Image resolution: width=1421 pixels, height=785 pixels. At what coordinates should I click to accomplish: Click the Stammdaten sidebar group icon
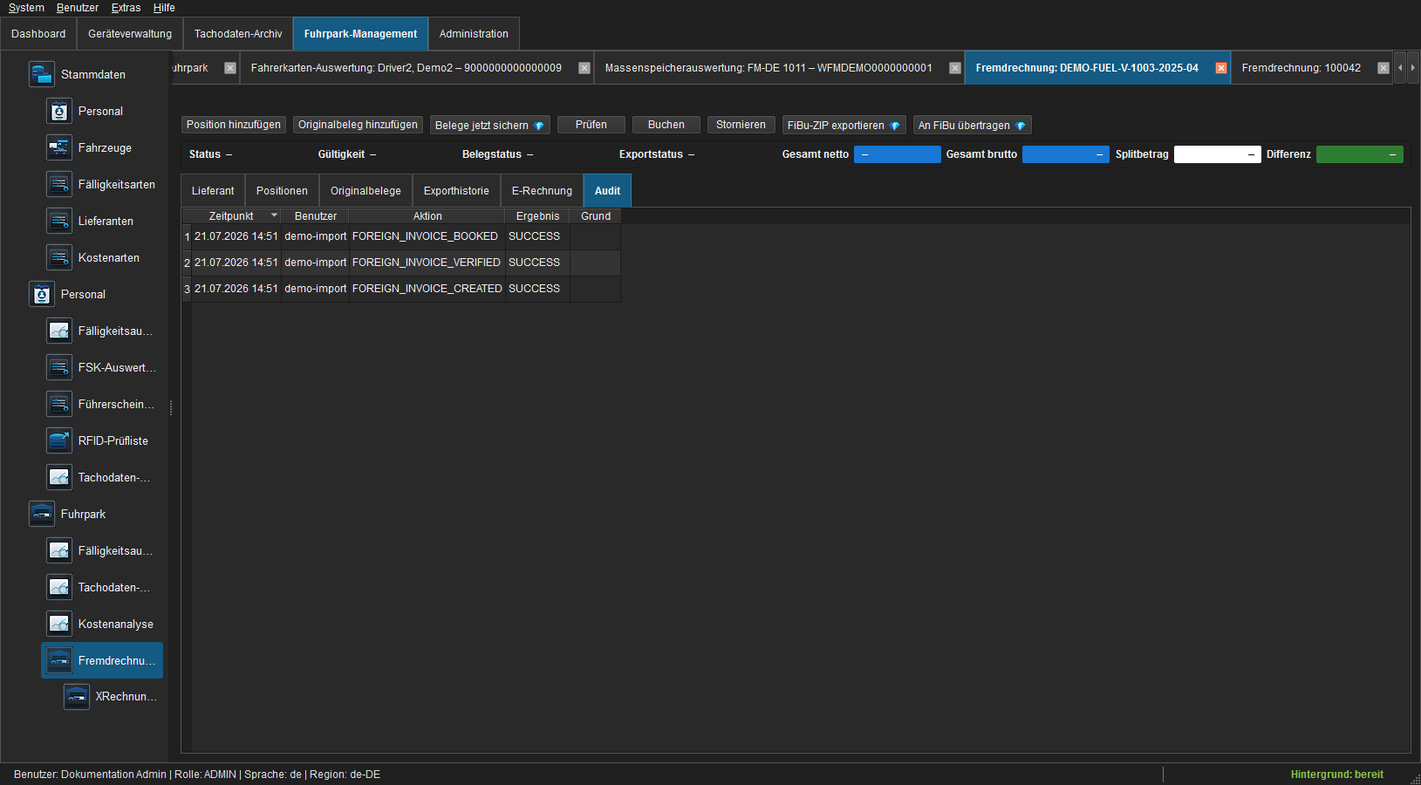point(42,74)
